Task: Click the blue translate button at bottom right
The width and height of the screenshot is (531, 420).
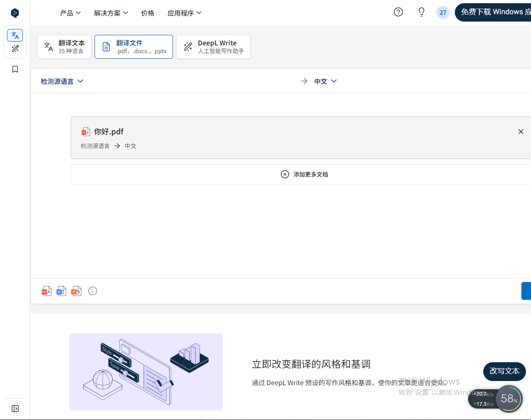Action: 526,291
